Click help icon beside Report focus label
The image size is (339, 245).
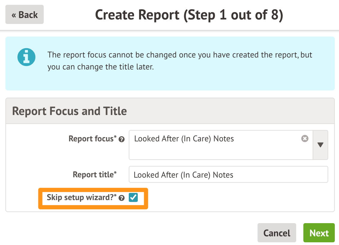tap(122, 139)
